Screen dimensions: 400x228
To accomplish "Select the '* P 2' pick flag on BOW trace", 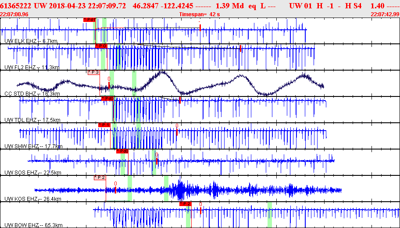I will point(185,204).
